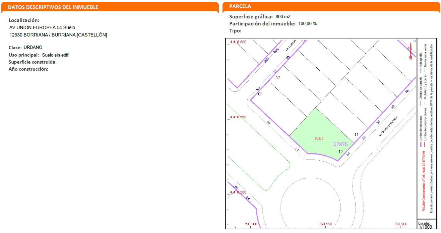Image resolution: width=441 pixels, height=233 pixels.
Task: Click the 'Superficie gráfica' value 800 m2
Action: click(283, 16)
